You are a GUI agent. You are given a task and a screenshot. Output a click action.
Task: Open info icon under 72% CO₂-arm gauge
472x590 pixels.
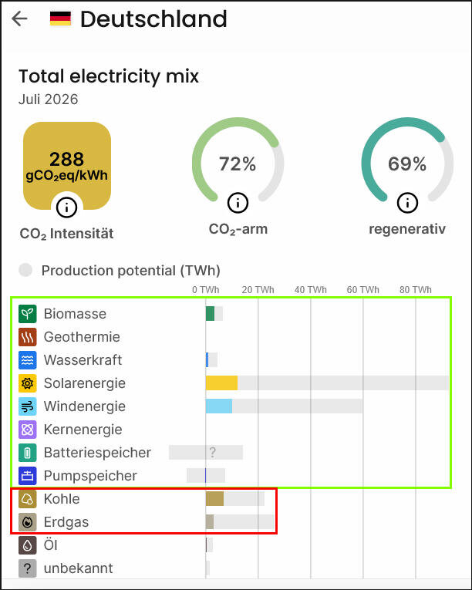238,203
